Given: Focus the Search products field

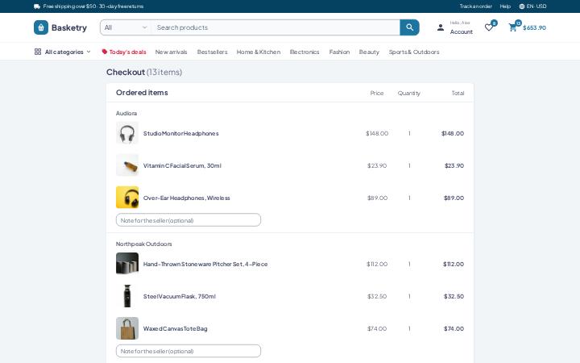Looking at the screenshot, I should pyautogui.click(x=275, y=27).
